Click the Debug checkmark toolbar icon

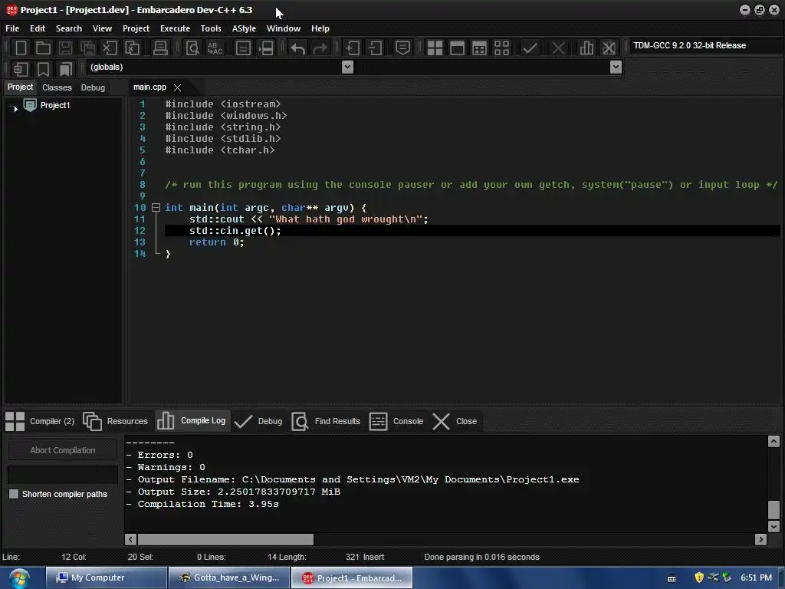(530, 48)
